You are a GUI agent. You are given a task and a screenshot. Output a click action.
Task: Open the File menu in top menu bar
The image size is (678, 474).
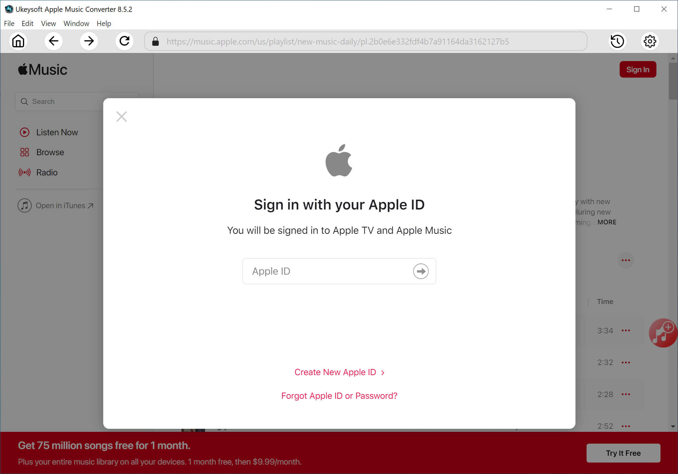click(9, 23)
